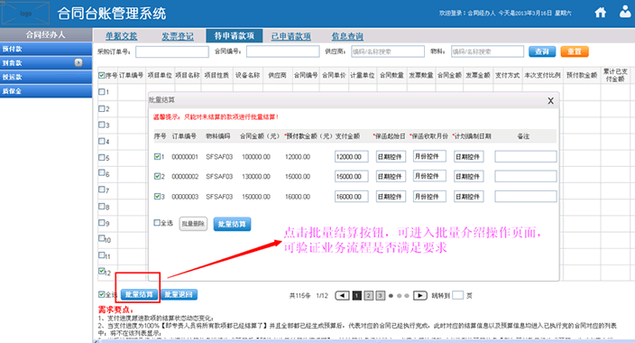Image resolution: width=635 pixels, height=343 pixels.
Task: Close the 批量结算 dialog with X
Action: 550,101
